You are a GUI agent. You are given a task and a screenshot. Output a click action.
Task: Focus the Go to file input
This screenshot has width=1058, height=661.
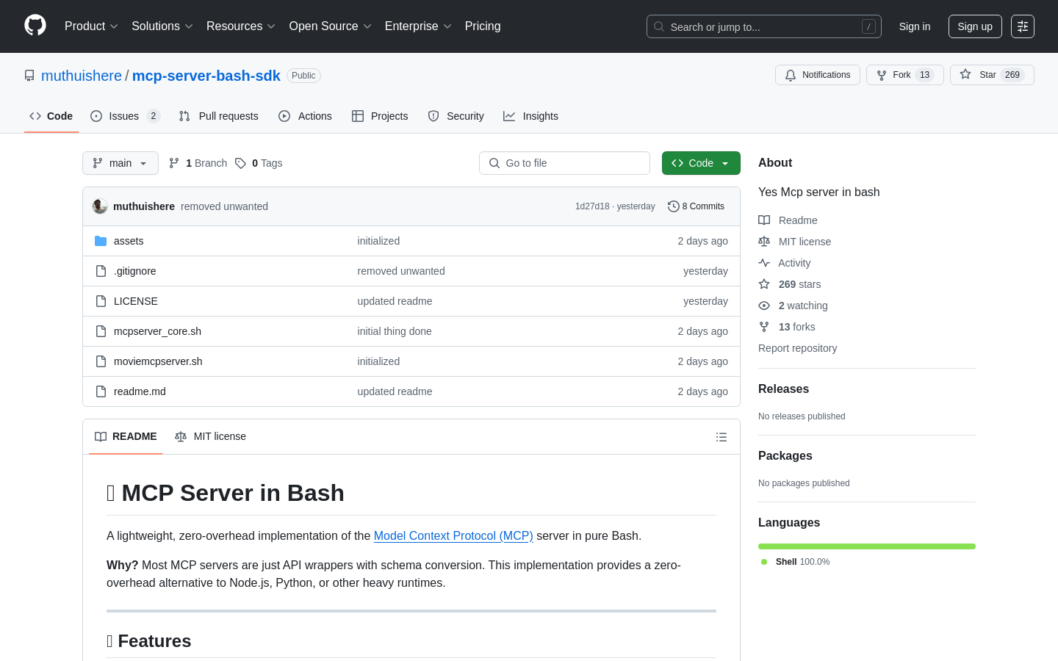pos(564,163)
